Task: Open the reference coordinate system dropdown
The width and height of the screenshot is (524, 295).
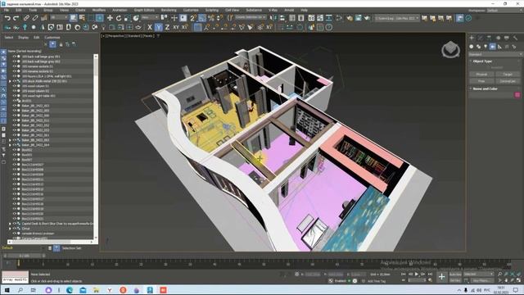Action: (x=150, y=17)
